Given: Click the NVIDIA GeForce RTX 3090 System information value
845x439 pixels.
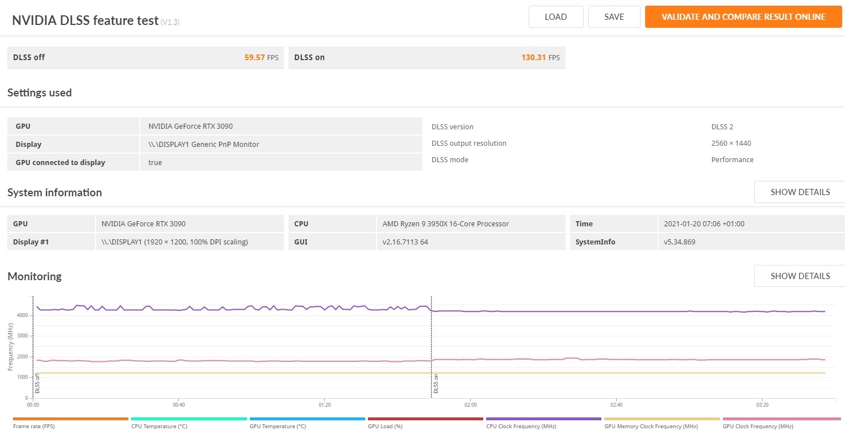Looking at the screenshot, I should [x=144, y=224].
